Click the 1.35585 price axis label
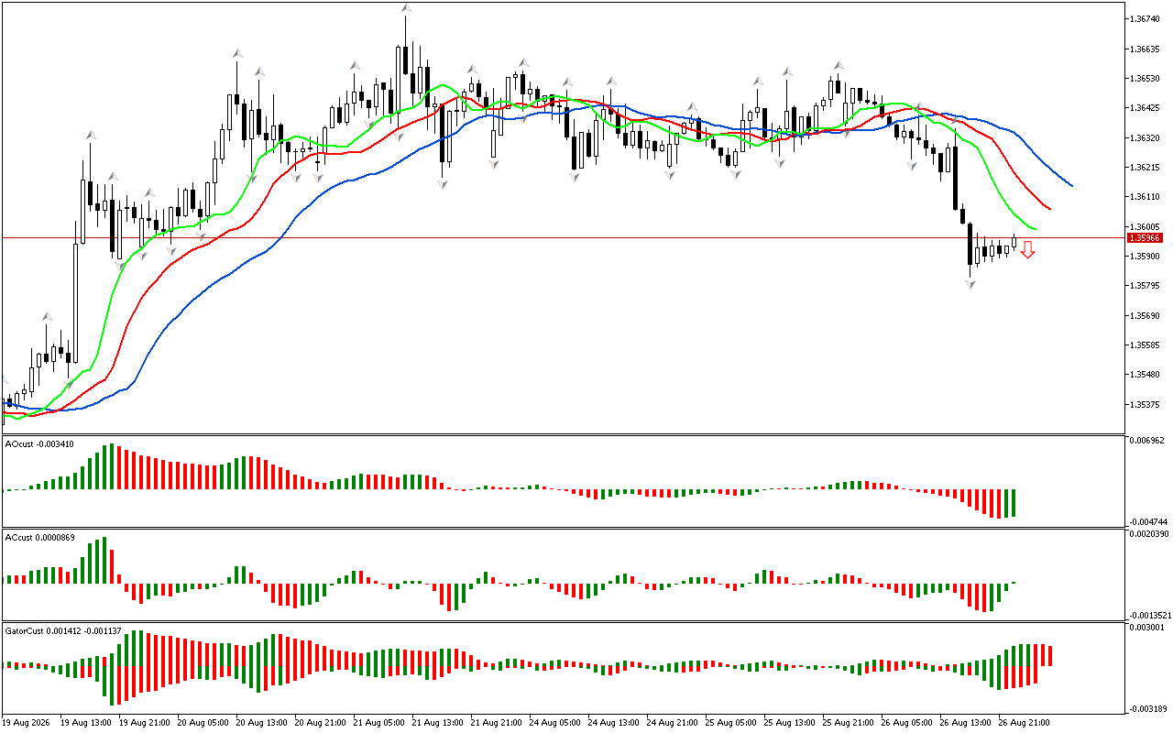The image size is (1173, 733). pyautogui.click(x=1145, y=345)
